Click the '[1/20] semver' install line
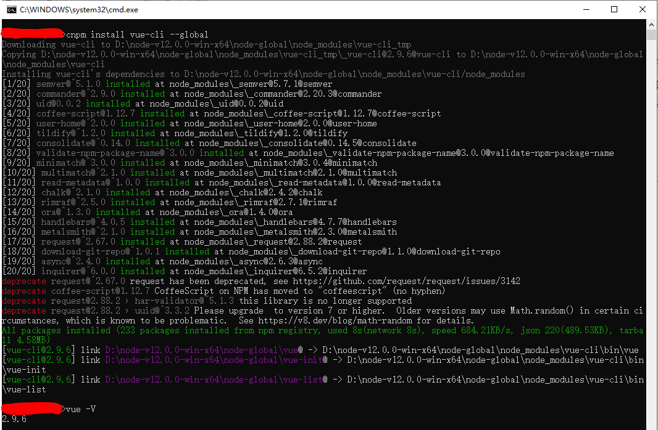 167,84
